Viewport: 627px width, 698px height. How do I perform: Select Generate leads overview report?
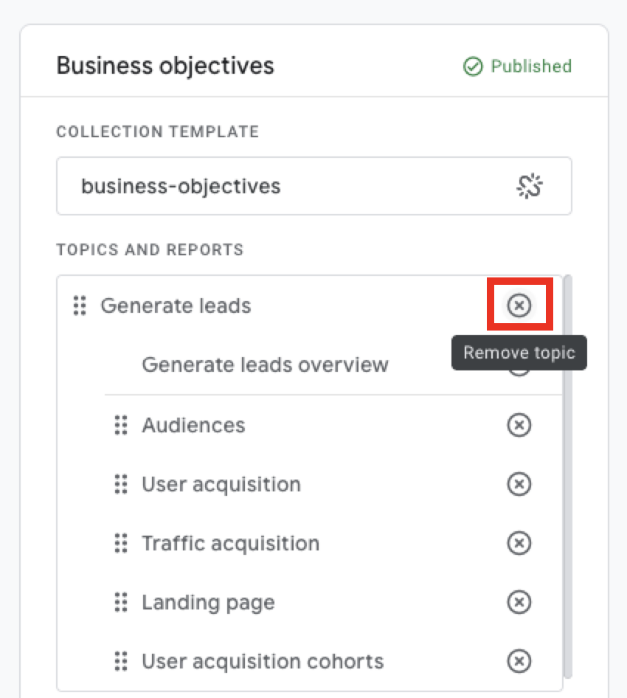coord(266,364)
